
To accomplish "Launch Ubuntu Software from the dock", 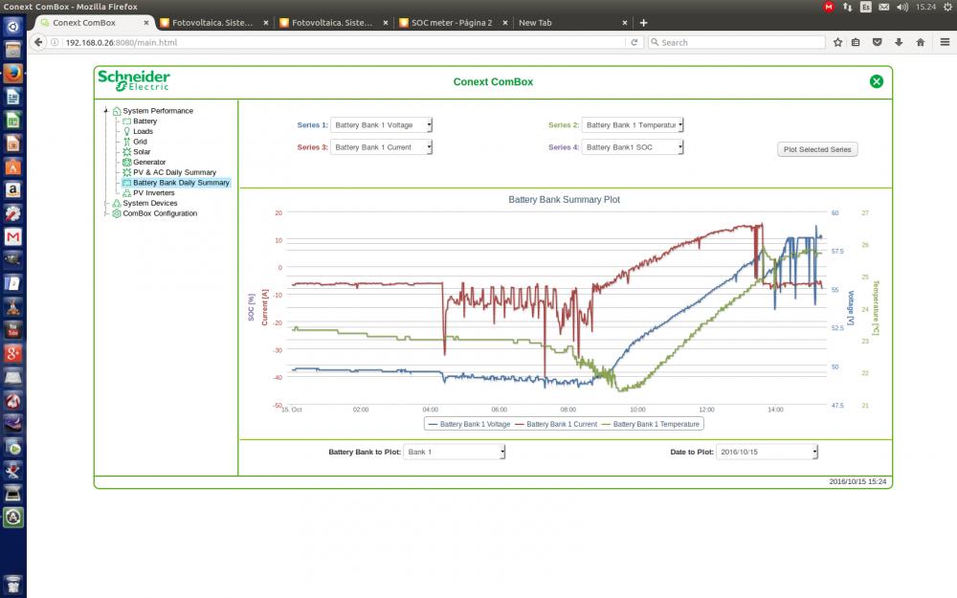I will coord(12,166).
